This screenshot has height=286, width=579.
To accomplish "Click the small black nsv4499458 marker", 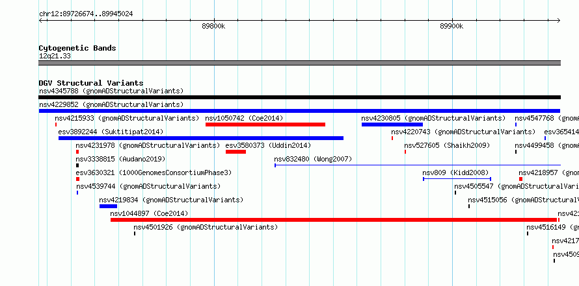I will (x=516, y=152).
